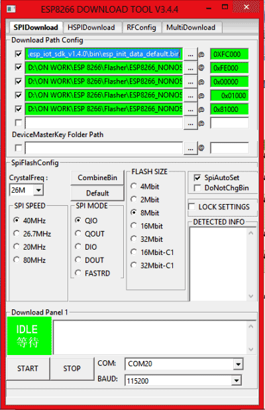Choose 16Mbit-C1 flash size
This screenshot has height=410, width=265.
152,252
